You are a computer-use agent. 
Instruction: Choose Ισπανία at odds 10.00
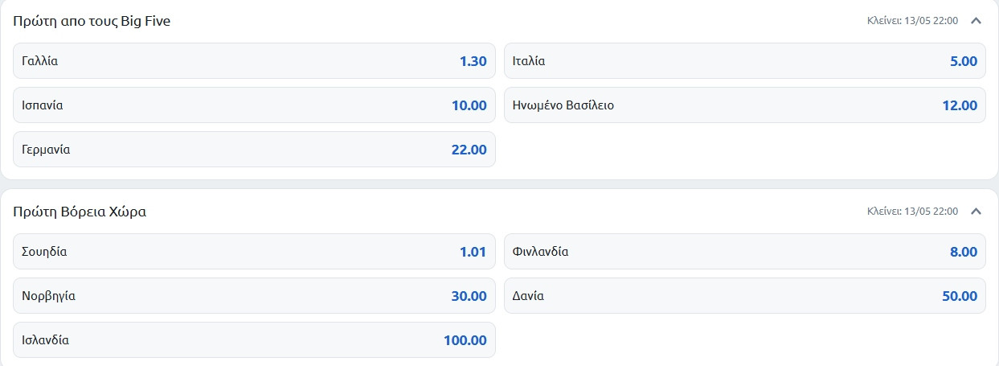[x=254, y=105]
